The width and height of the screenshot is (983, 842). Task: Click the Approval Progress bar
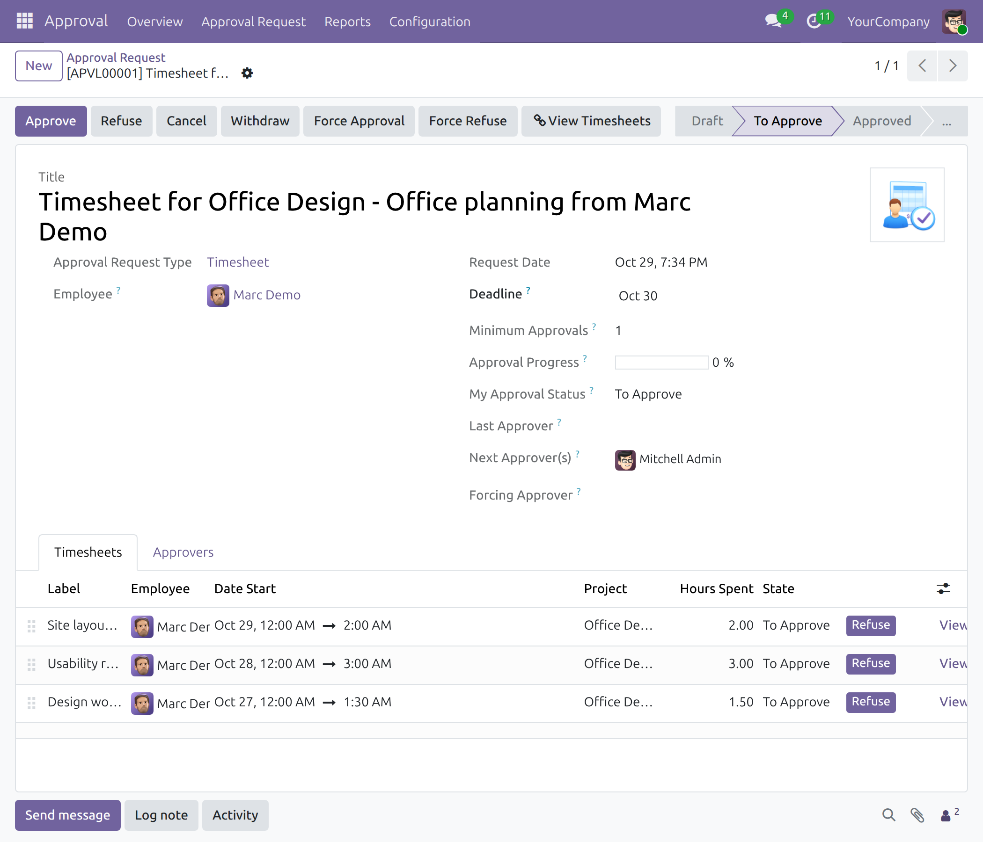click(661, 363)
